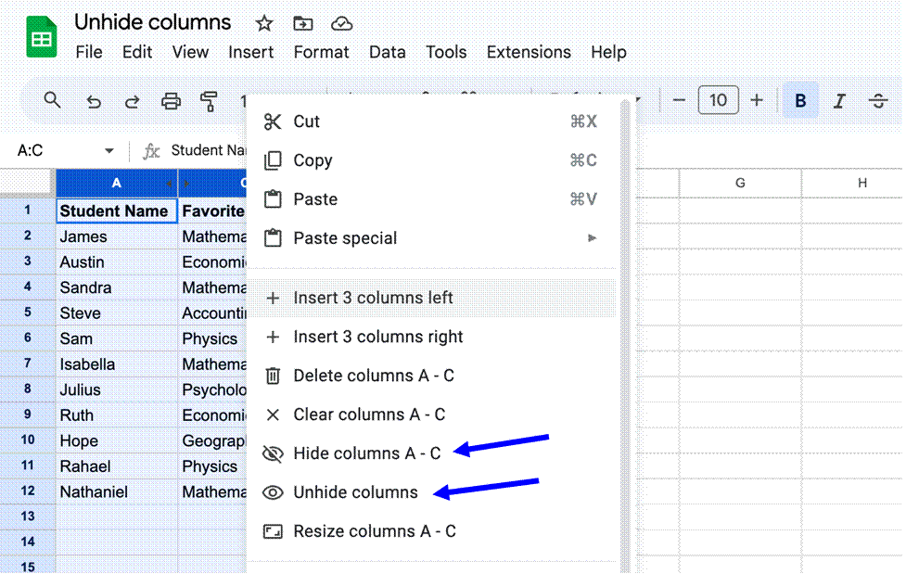This screenshot has width=906, height=574.
Task: Toggle bold formatting
Action: click(799, 100)
